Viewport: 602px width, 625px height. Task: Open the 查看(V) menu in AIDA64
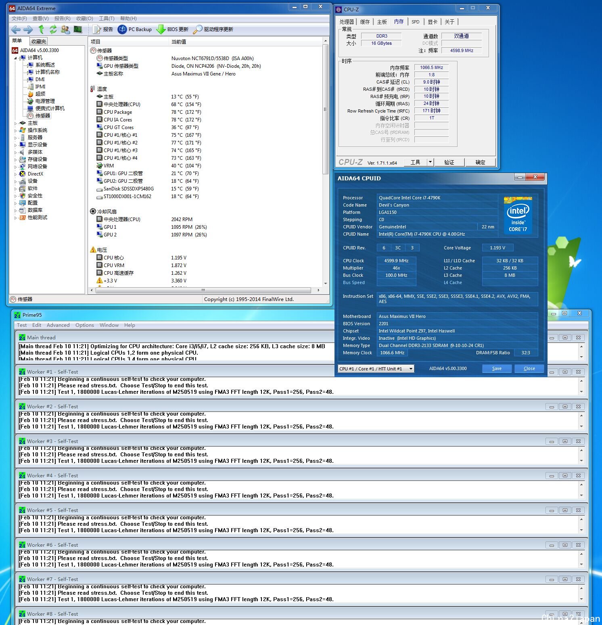tap(41, 19)
